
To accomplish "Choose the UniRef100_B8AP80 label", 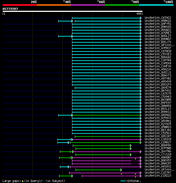I will click(158, 145).
